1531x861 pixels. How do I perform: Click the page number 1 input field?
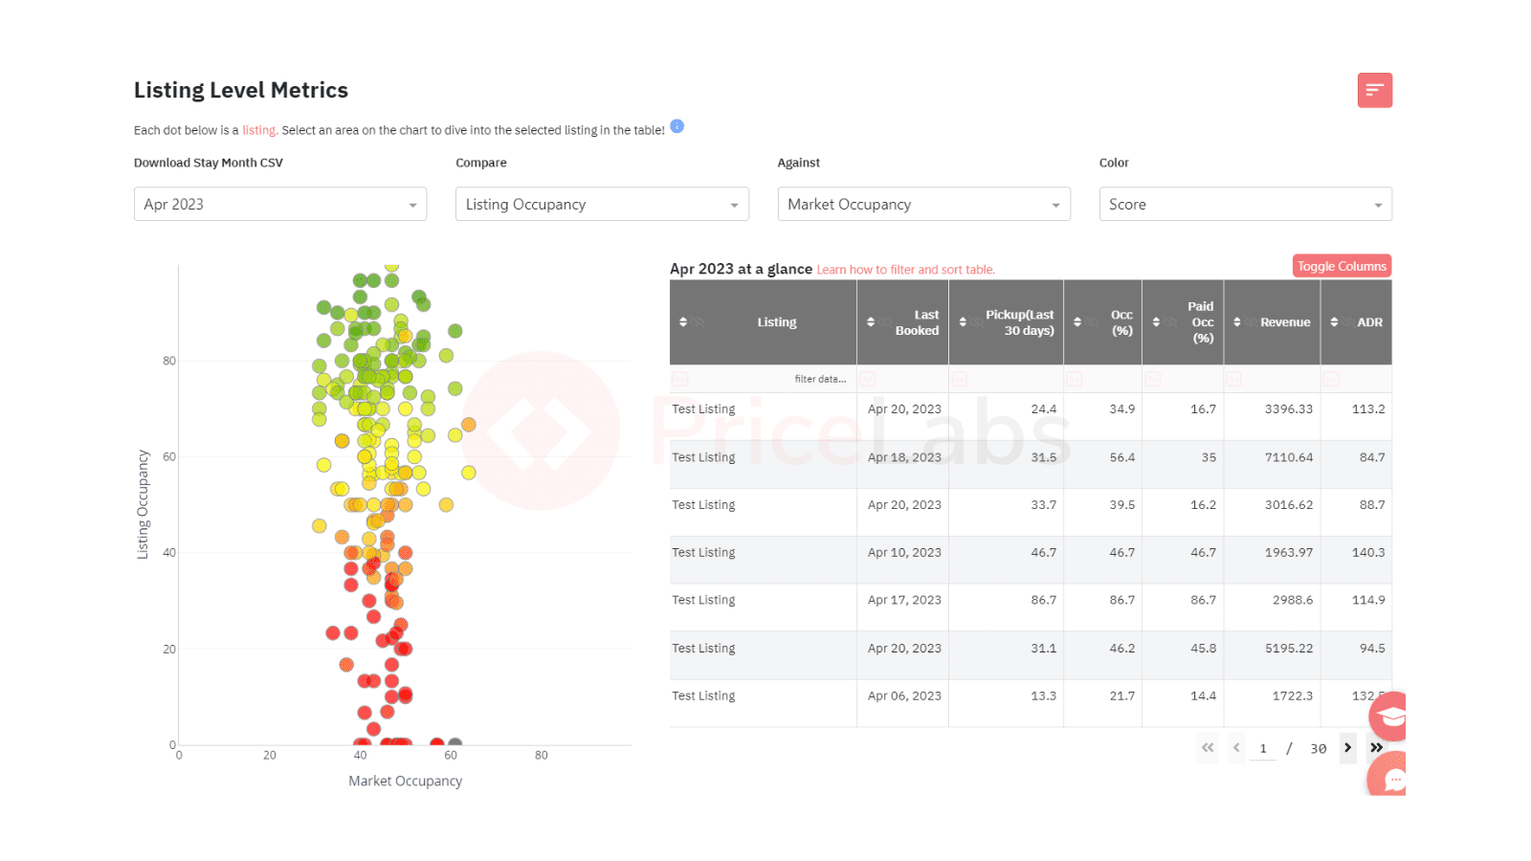point(1263,748)
